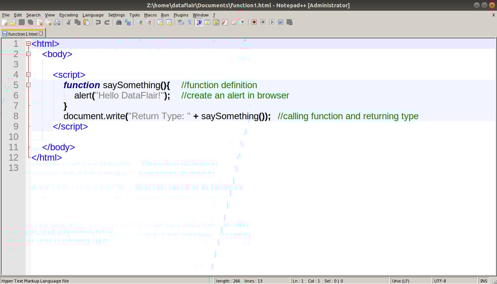
Task: Print the document
Action: point(56,22)
